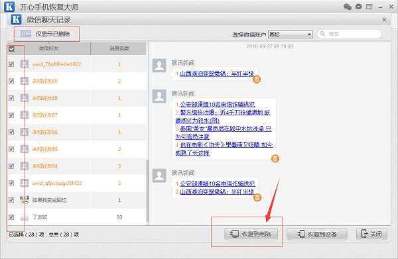Click the magnifier icon in the search box
The height and width of the screenshot is (259, 398).
(x=322, y=34)
